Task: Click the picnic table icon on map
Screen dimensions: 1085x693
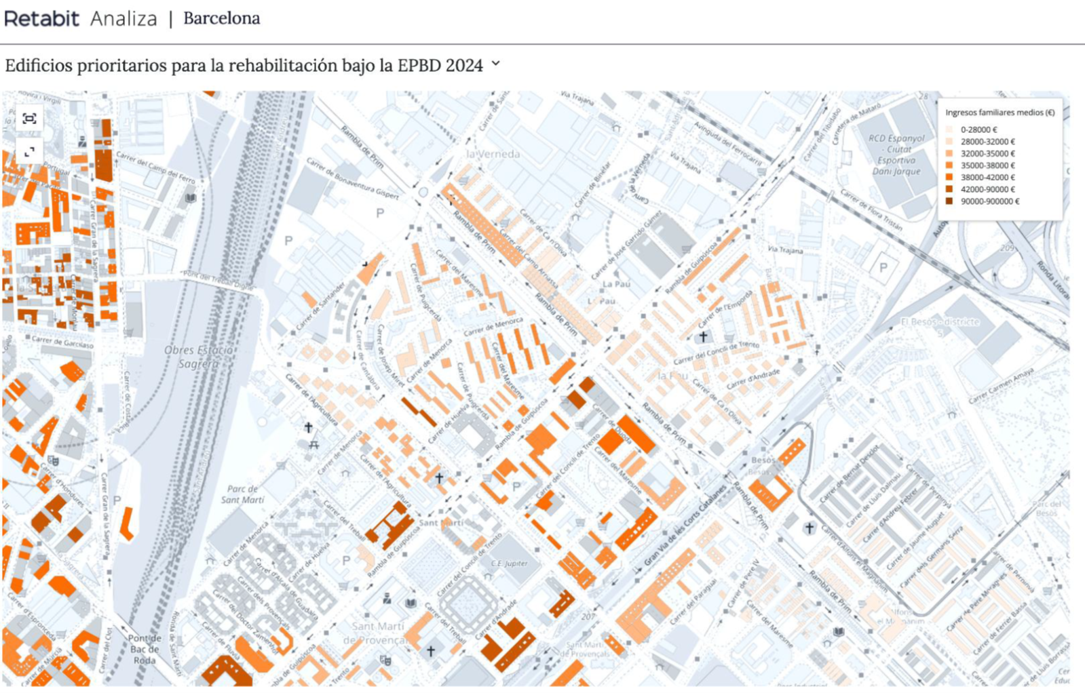Action: [313, 445]
